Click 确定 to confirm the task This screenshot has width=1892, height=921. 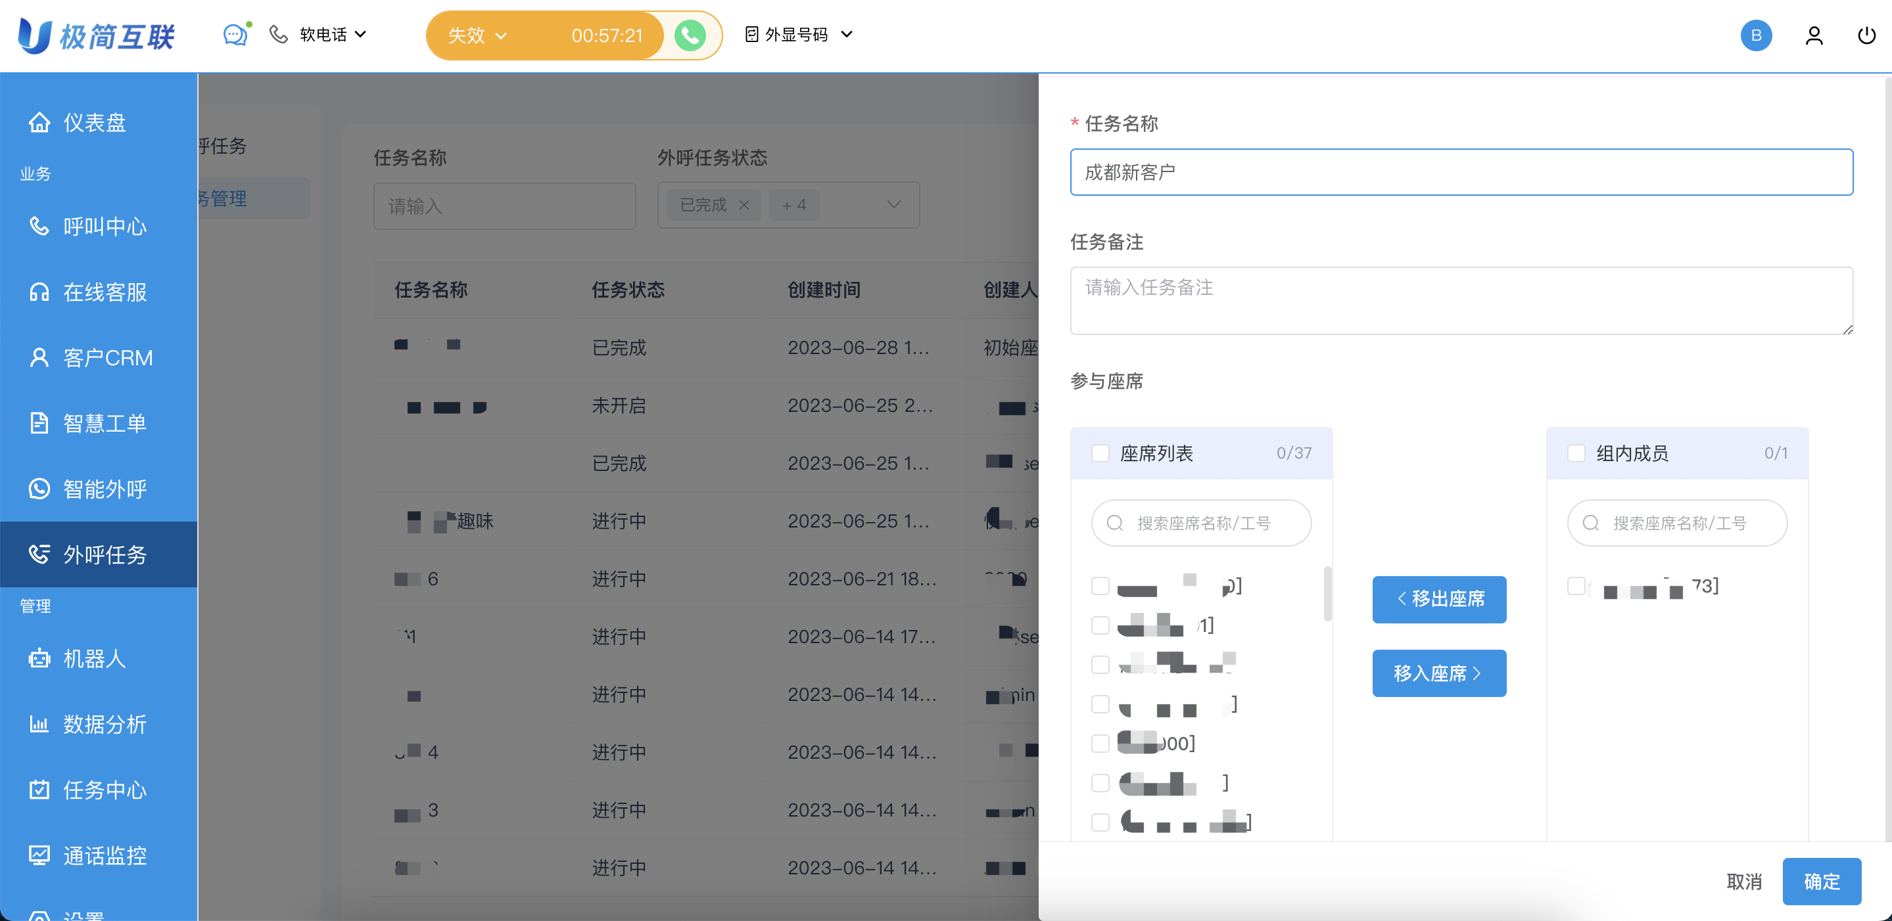coord(1822,882)
